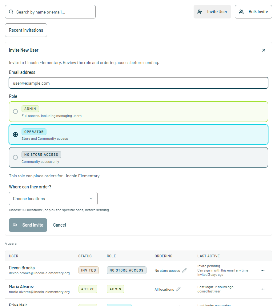The width and height of the screenshot is (277, 306).
Task: Close the Invite New User panel
Action: coord(263,50)
